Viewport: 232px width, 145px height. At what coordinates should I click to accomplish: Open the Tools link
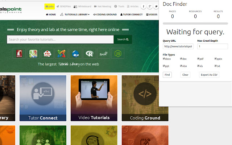click(119, 7)
